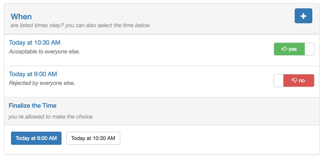Click 'Rejected by everyone else.' status text
Image resolution: width=322 pixels, height=158 pixels.
(x=42, y=84)
